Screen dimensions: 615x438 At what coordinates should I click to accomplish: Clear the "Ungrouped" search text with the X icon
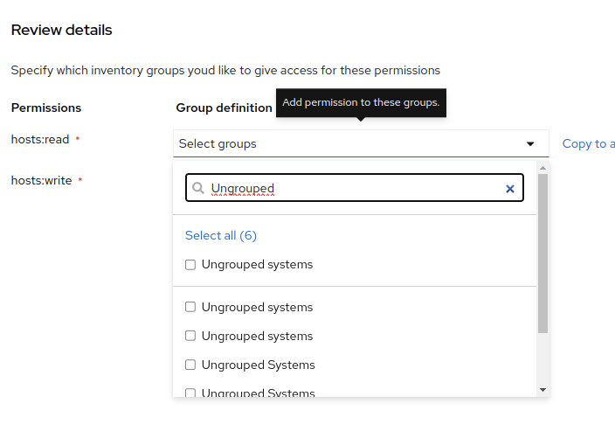510,188
